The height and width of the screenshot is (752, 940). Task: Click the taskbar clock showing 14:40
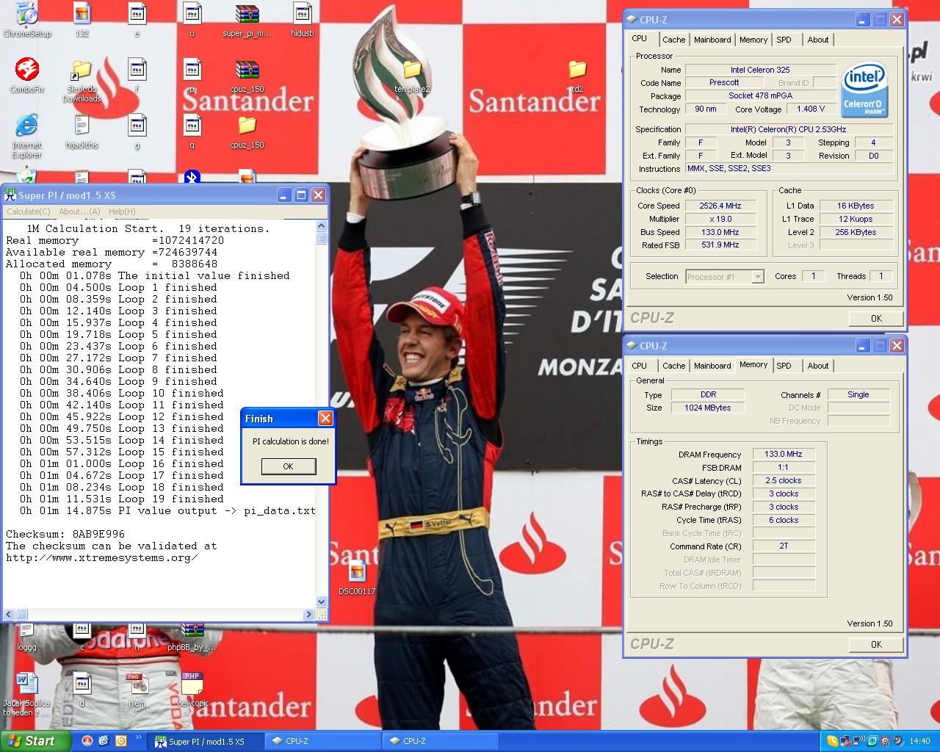click(919, 741)
